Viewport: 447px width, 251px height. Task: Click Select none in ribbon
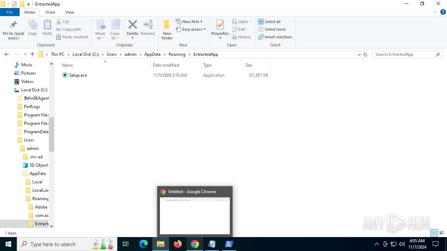(x=272, y=29)
